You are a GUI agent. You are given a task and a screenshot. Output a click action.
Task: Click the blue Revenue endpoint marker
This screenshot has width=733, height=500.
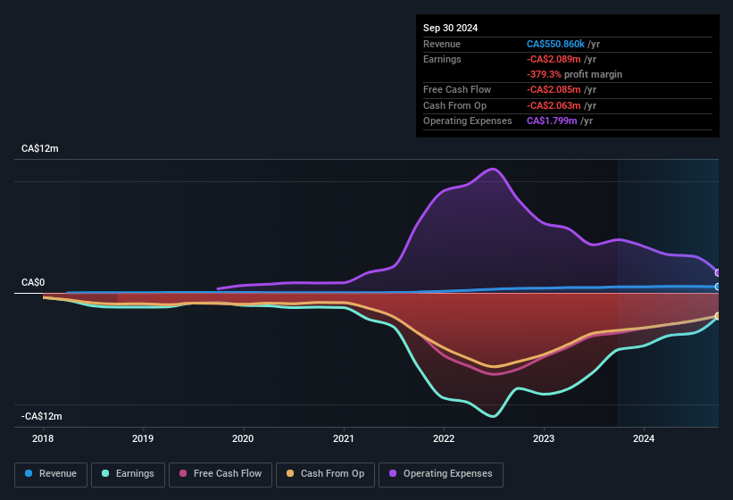click(x=718, y=287)
